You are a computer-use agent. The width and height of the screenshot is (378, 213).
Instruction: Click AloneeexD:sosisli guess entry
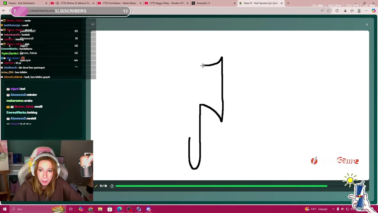point(21,119)
